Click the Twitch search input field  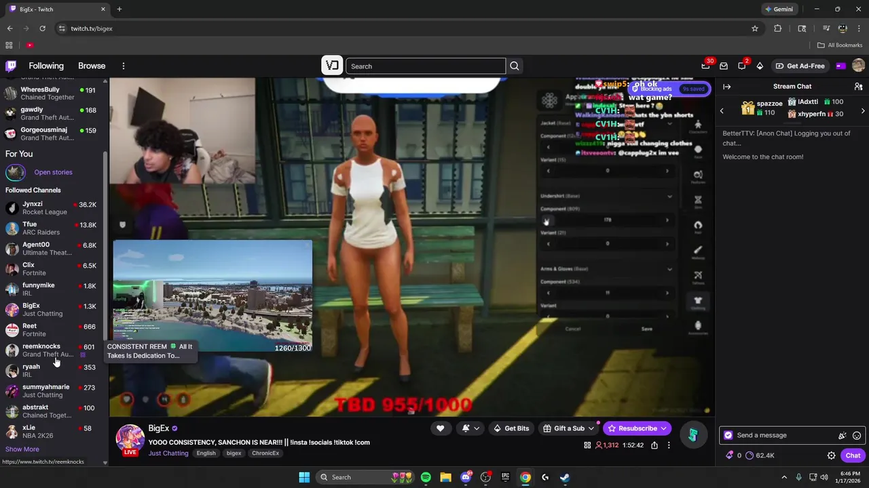(x=426, y=66)
